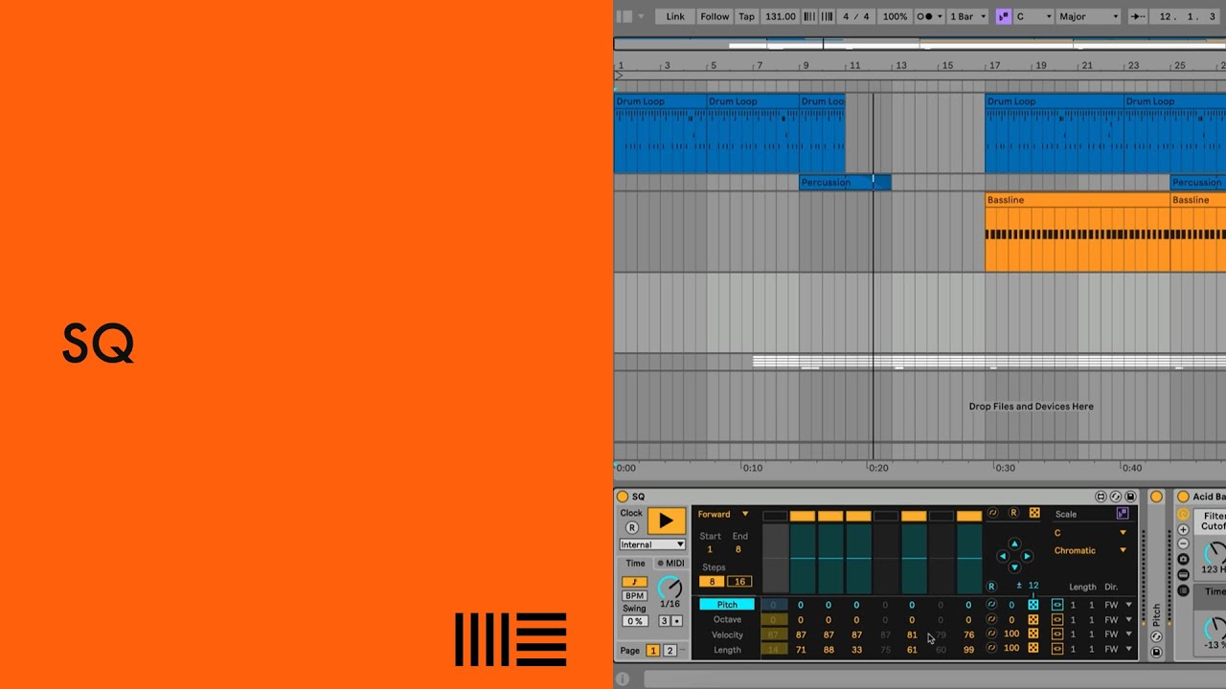
Task: Click the Link button in the toolbar
Action: tap(675, 16)
